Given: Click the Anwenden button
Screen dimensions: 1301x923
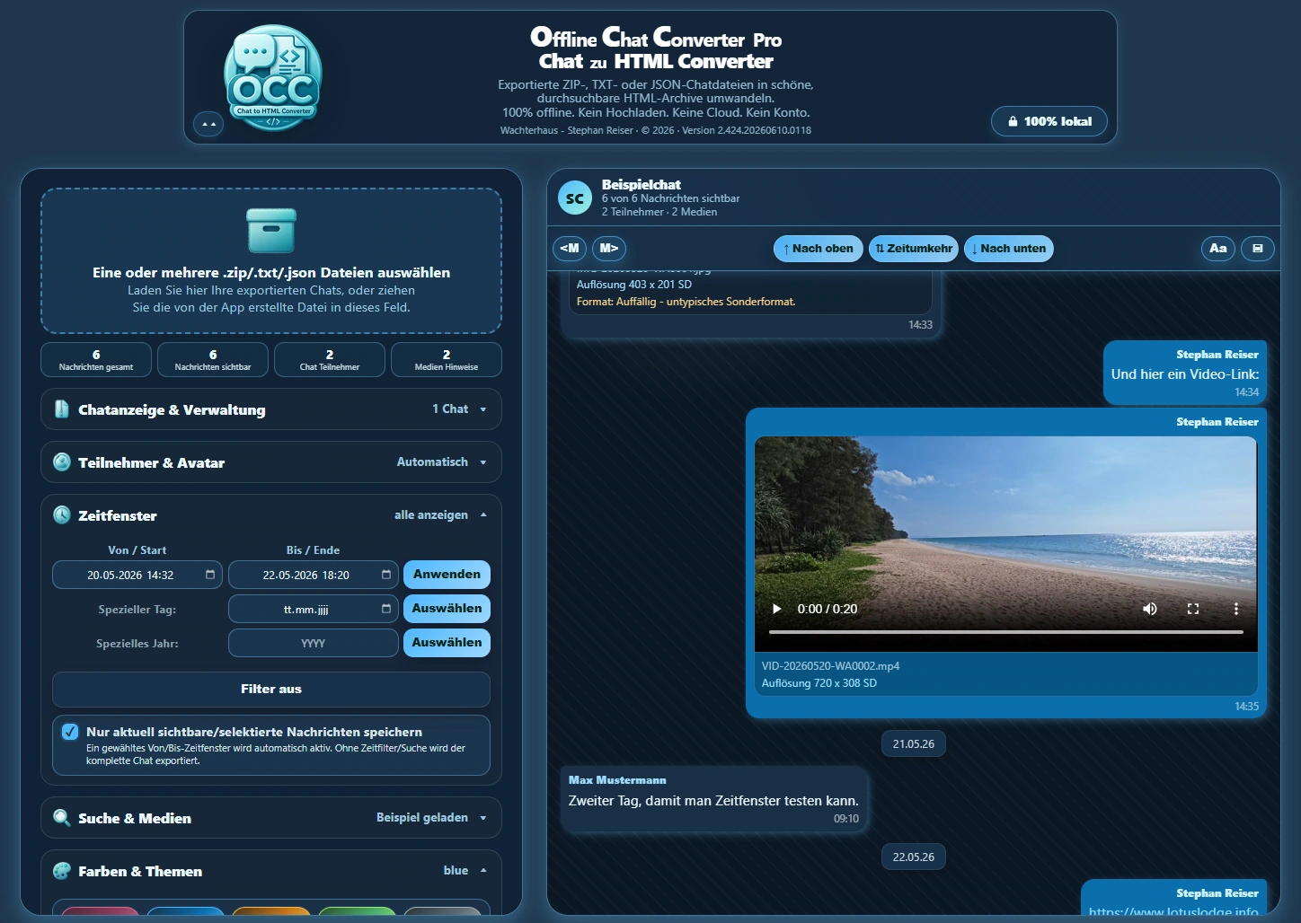Looking at the screenshot, I should click(447, 575).
